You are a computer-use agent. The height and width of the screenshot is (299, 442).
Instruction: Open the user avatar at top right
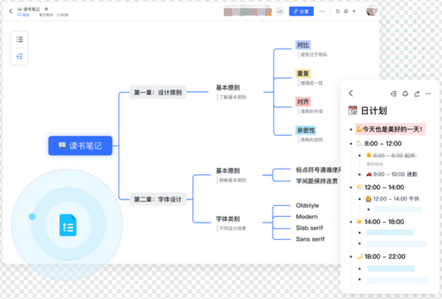click(371, 11)
